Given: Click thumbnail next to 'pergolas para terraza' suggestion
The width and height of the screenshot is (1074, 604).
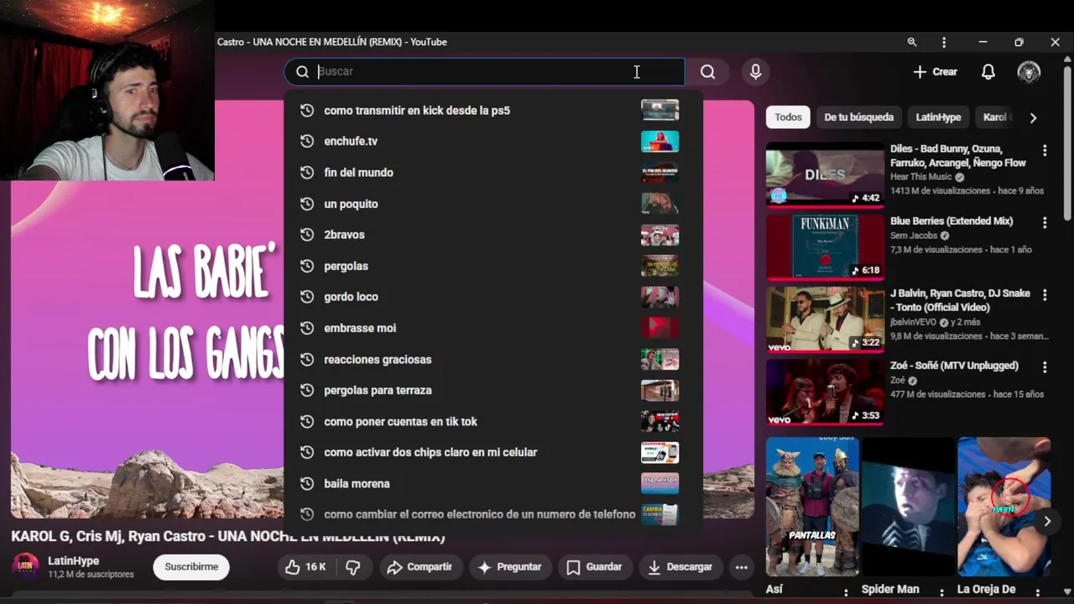Looking at the screenshot, I should tap(660, 390).
